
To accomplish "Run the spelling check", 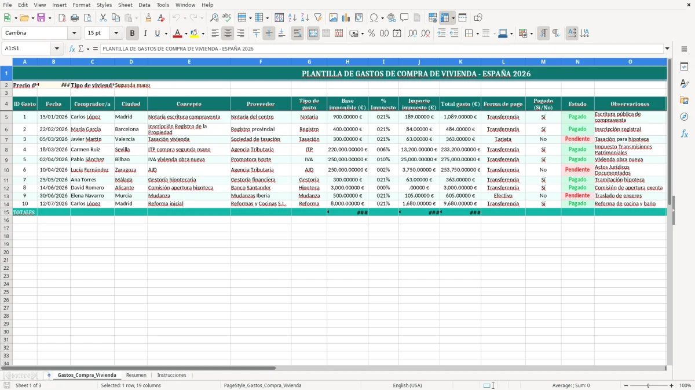I will pyautogui.click(x=226, y=18).
